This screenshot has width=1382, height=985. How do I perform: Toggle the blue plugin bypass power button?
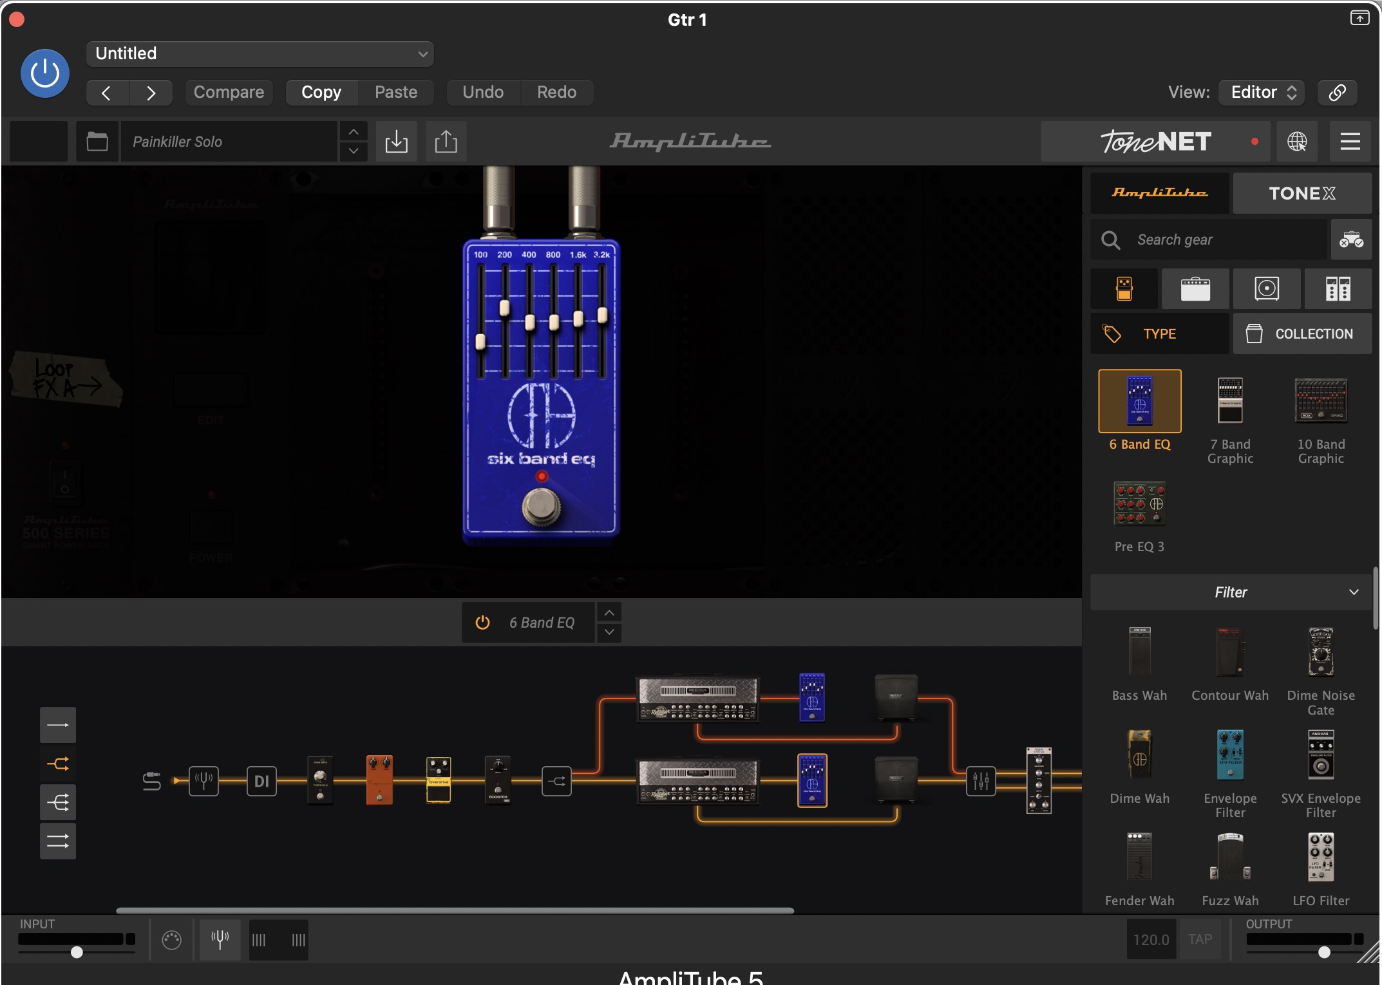(45, 73)
